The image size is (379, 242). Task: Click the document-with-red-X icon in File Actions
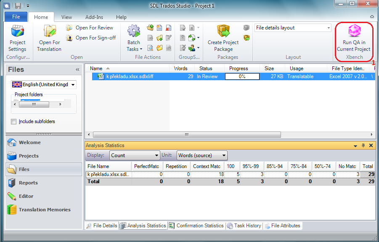click(x=169, y=28)
